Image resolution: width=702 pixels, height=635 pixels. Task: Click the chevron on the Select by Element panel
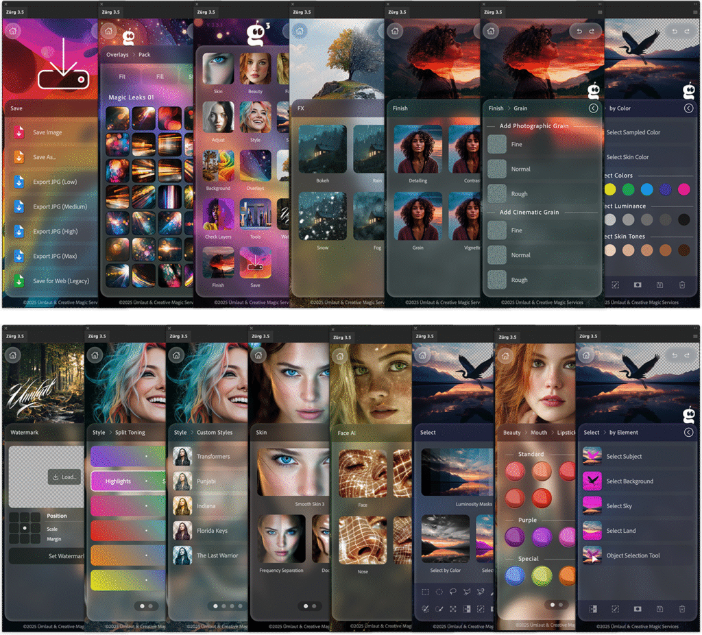pos(688,432)
